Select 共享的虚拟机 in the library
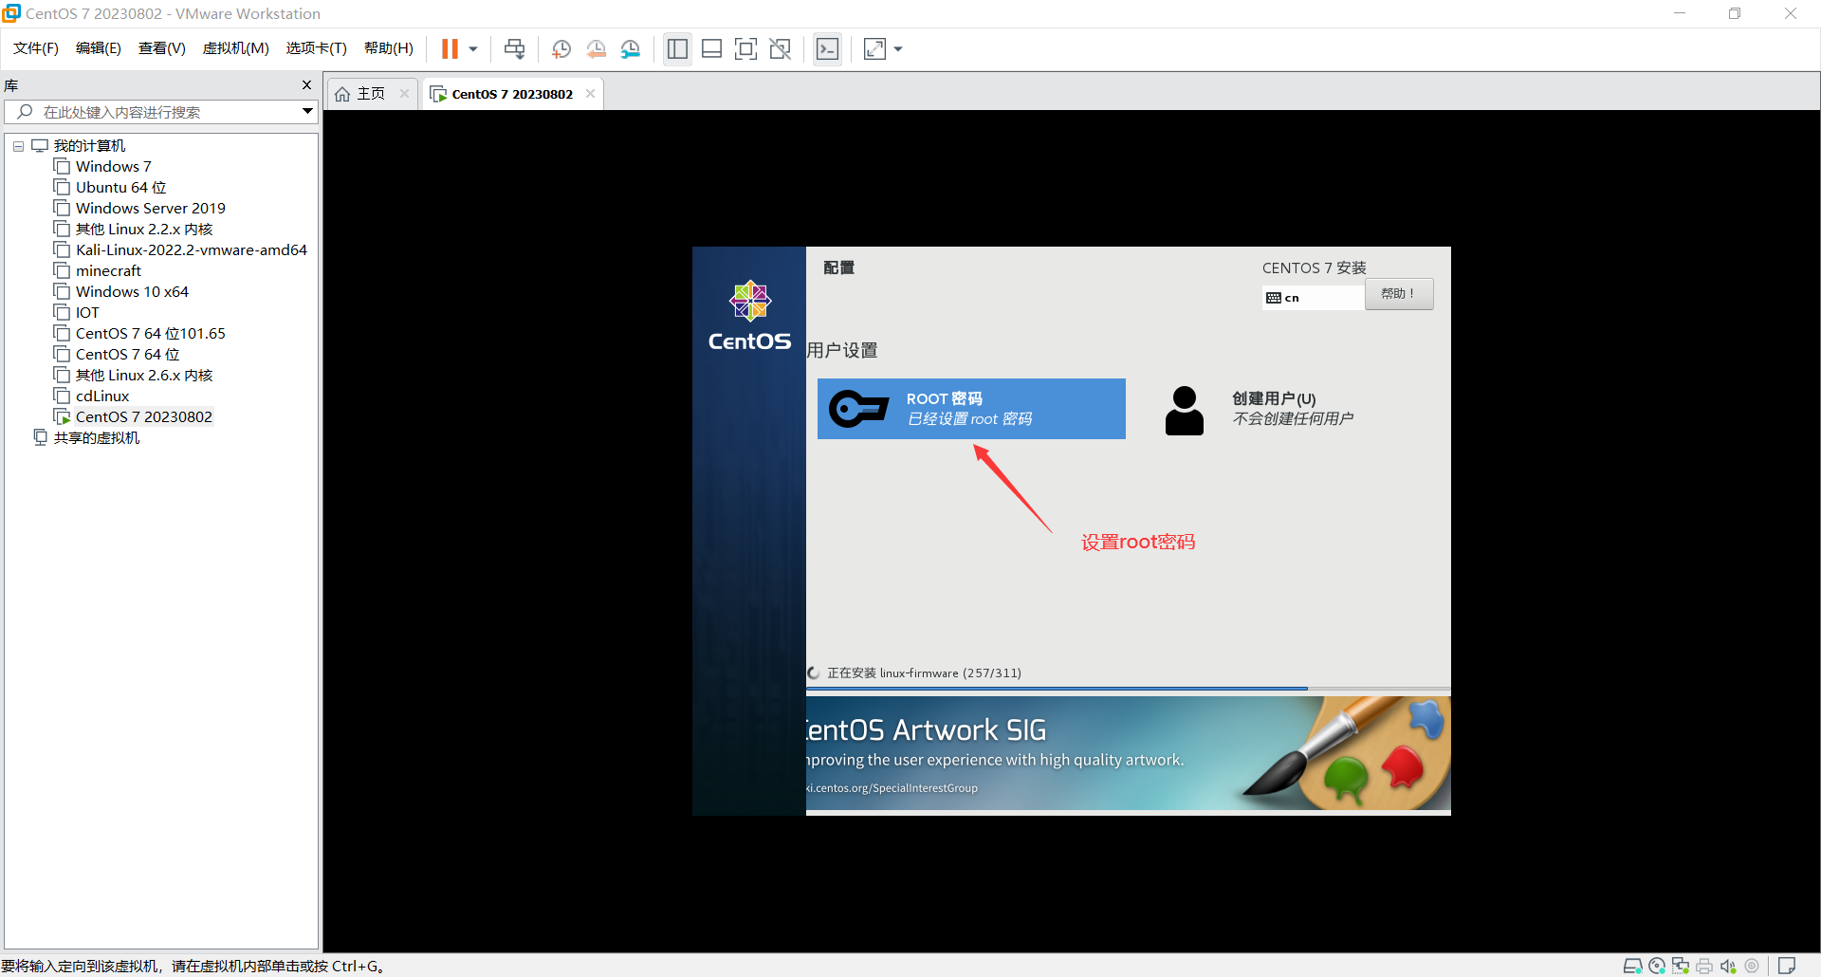This screenshot has width=1821, height=977. pyautogui.click(x=96, y=438)
